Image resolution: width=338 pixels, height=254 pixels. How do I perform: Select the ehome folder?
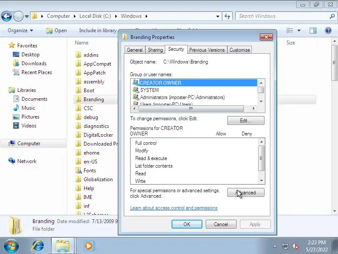click(x=87, y=153)
